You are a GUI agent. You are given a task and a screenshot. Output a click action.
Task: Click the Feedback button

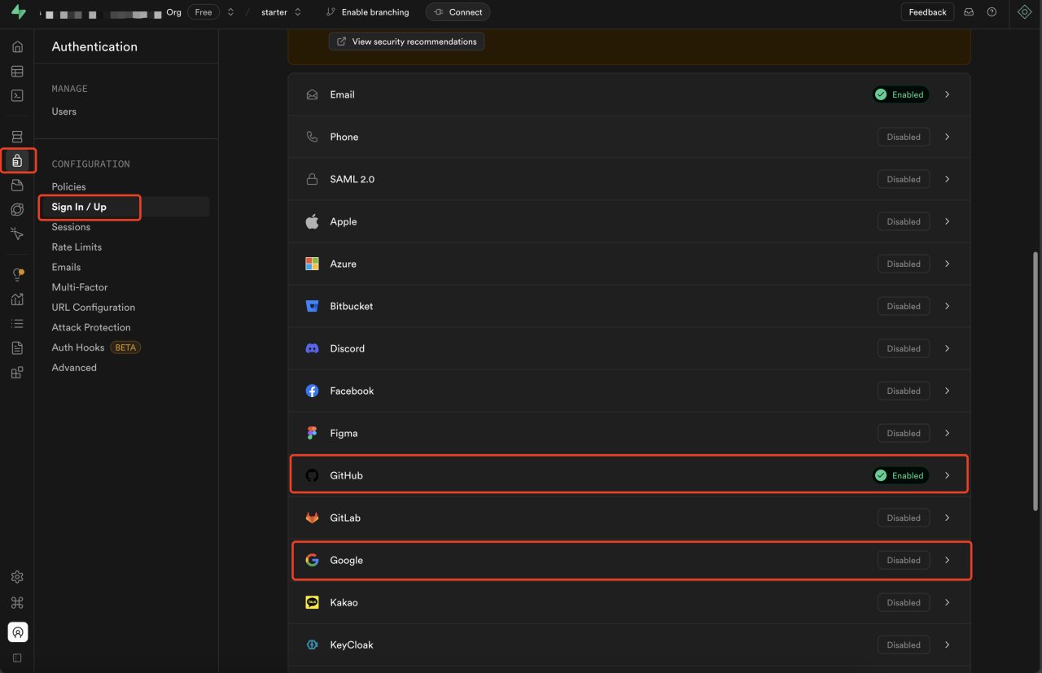pos(927,12)
